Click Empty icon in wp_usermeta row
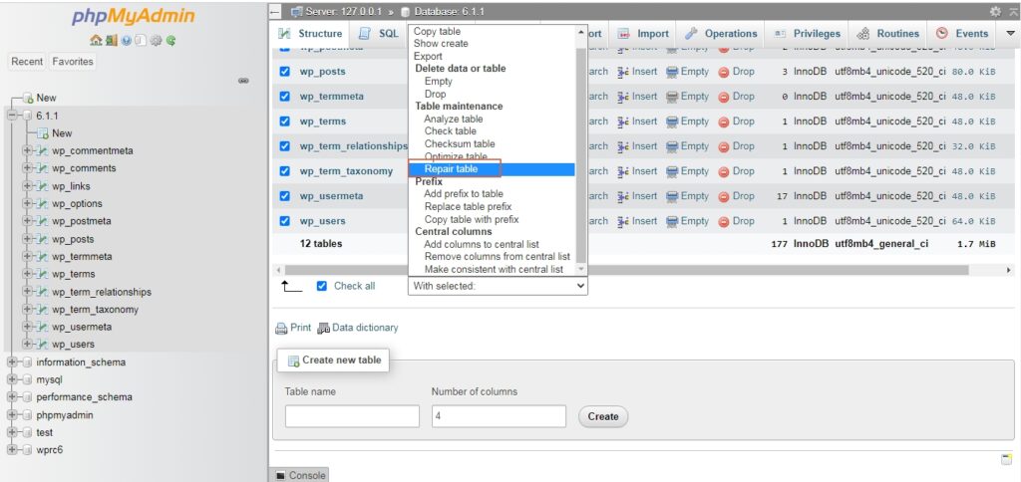This screenshot has height=482, width=1021. 673,196
